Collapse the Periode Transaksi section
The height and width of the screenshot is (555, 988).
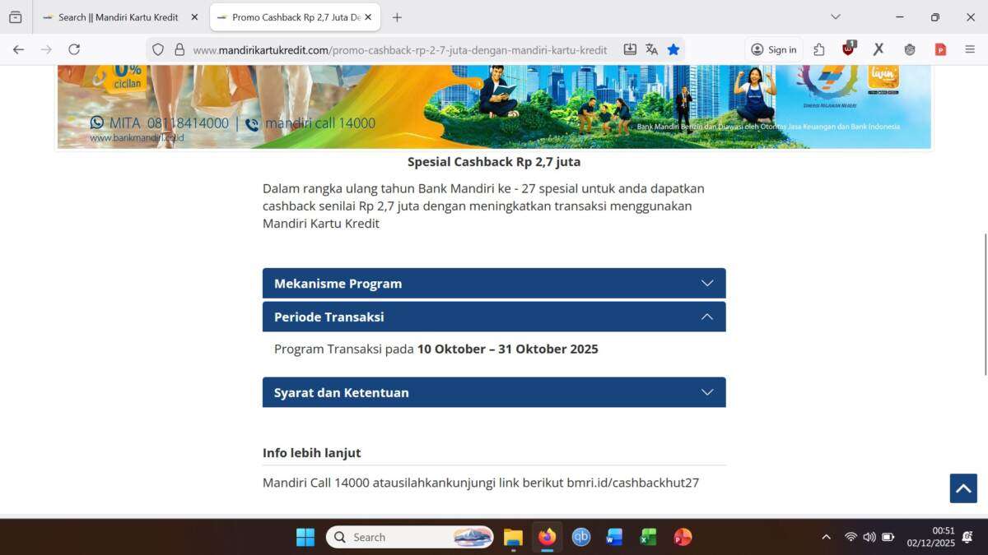pos(494,317)
